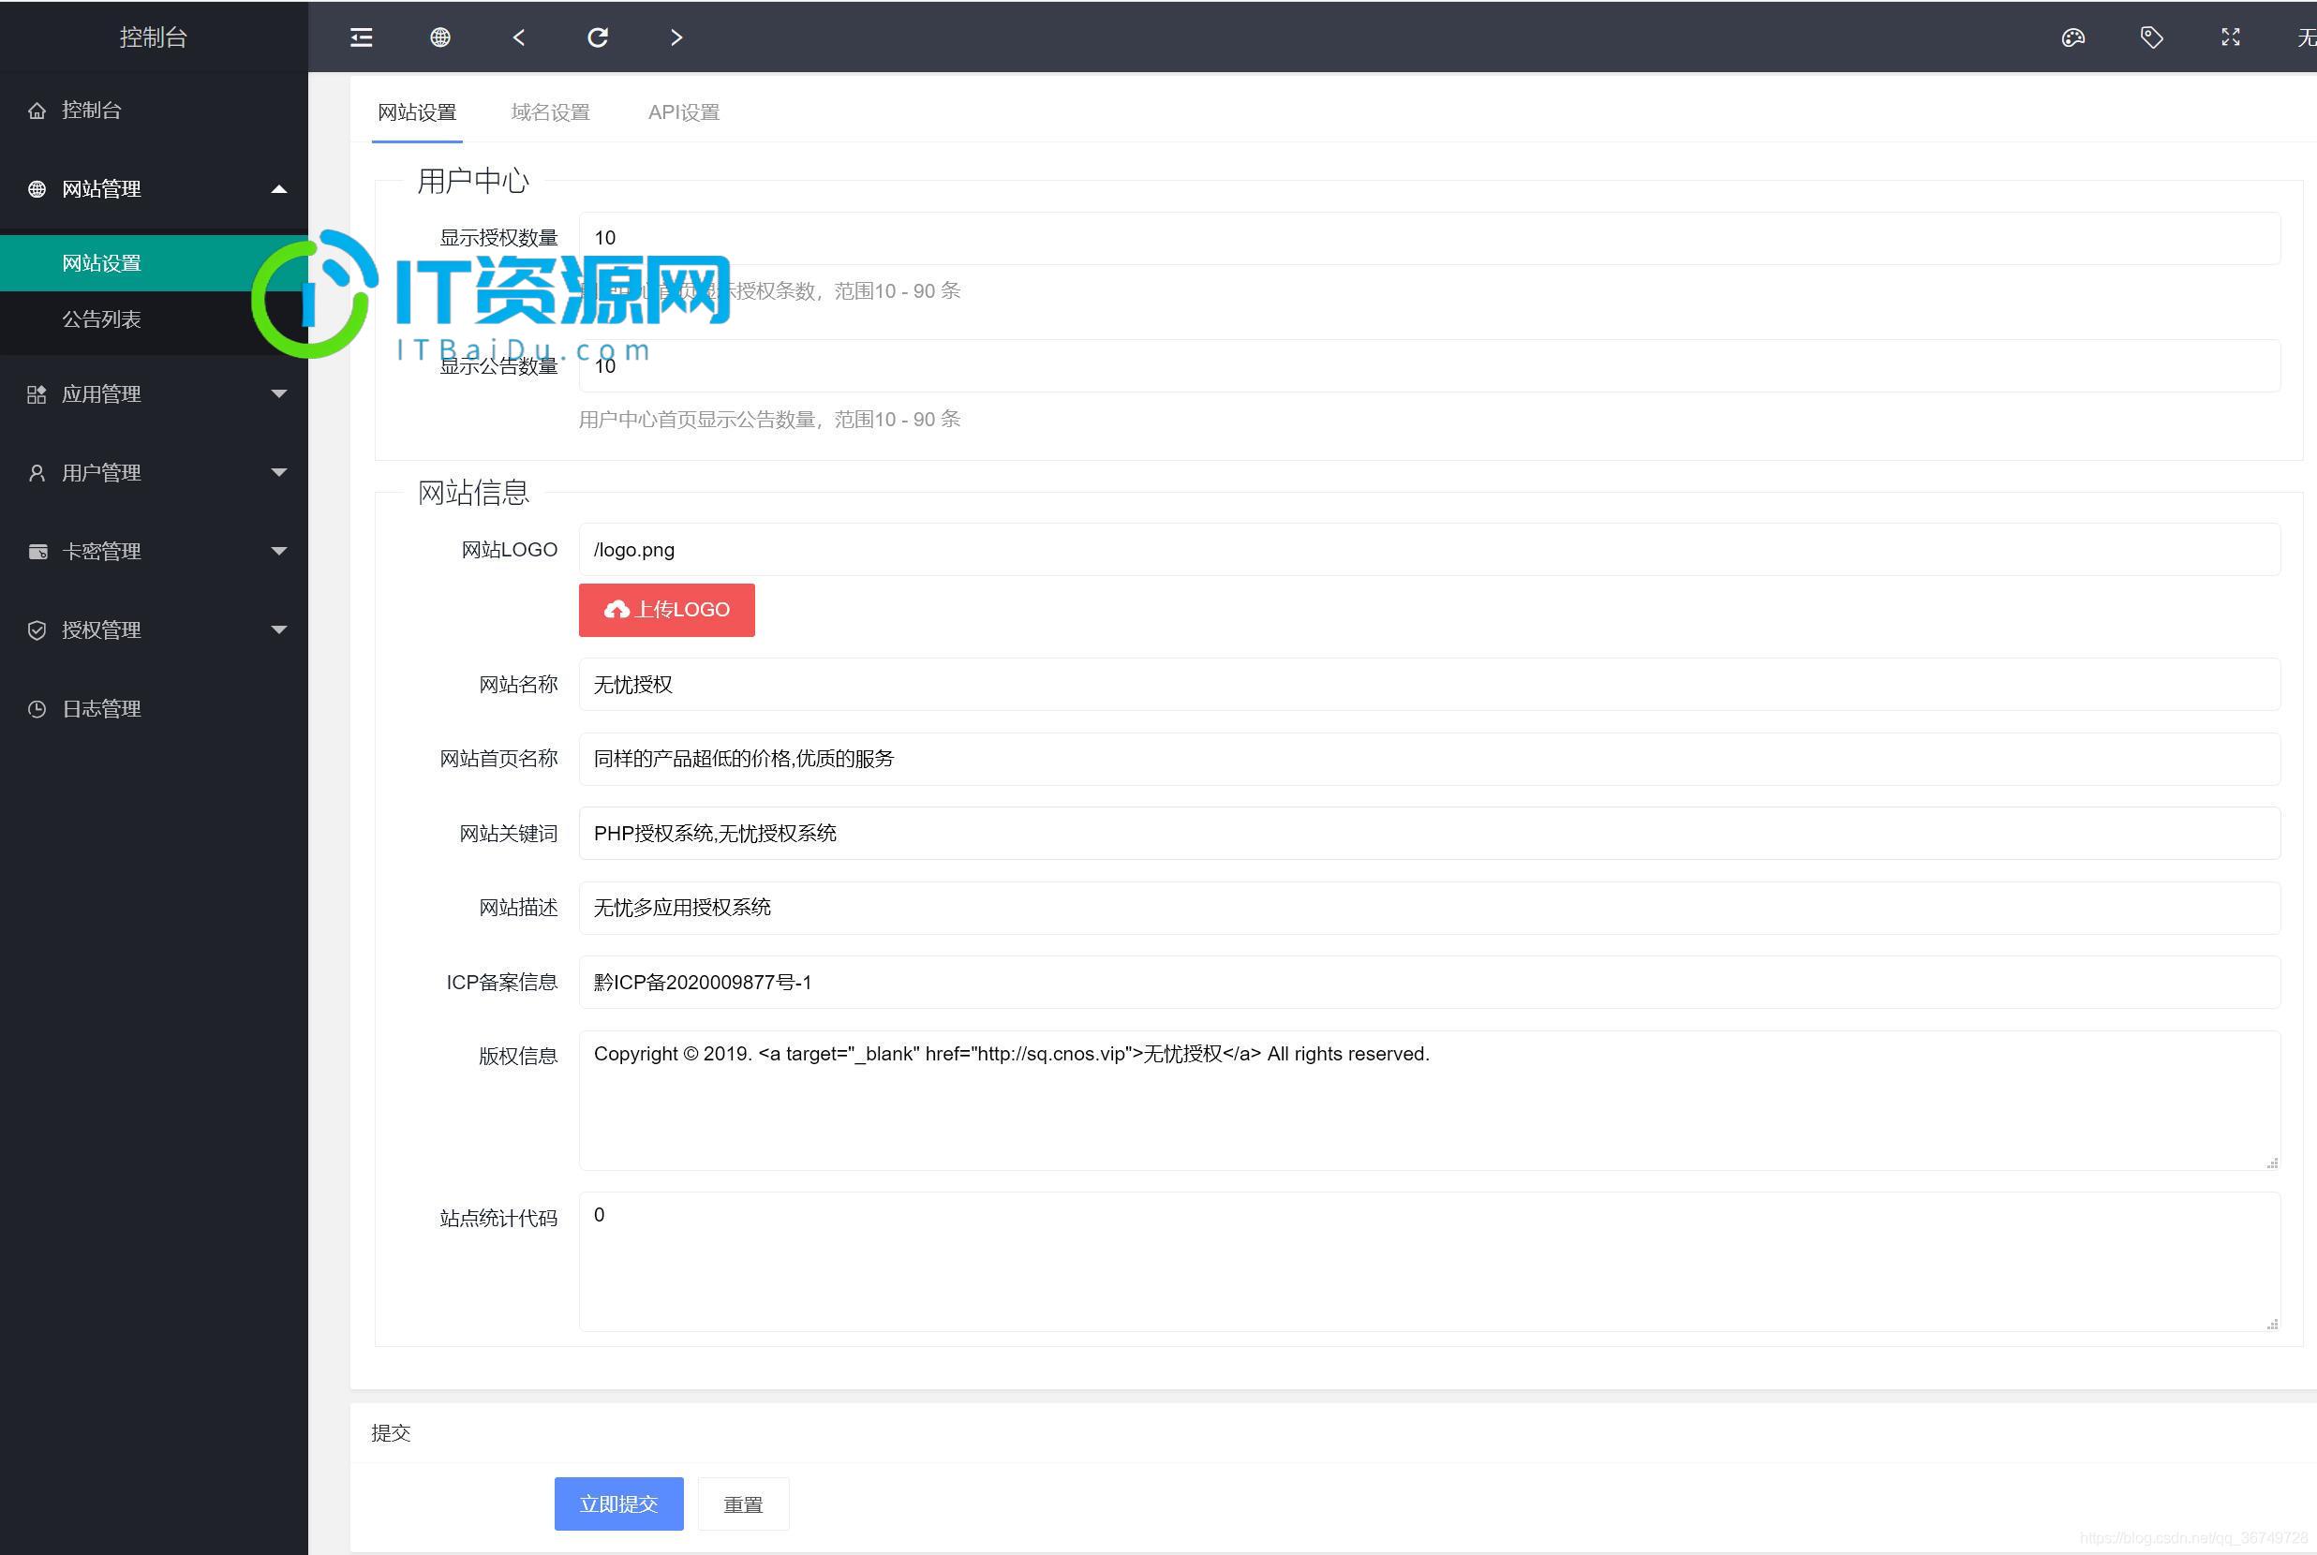Click the 提交 section label
The width and height of the screenshot is (2317, 1555).
[x=391, y=1433]
